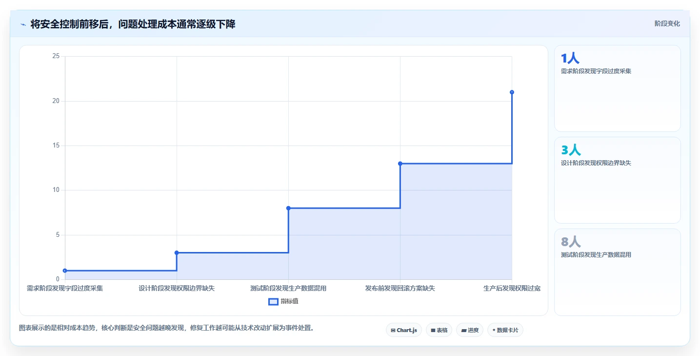Open the 1人 card
Image resolution: width=700 pixels, height=356 pixels.
[x=617, y=88]
